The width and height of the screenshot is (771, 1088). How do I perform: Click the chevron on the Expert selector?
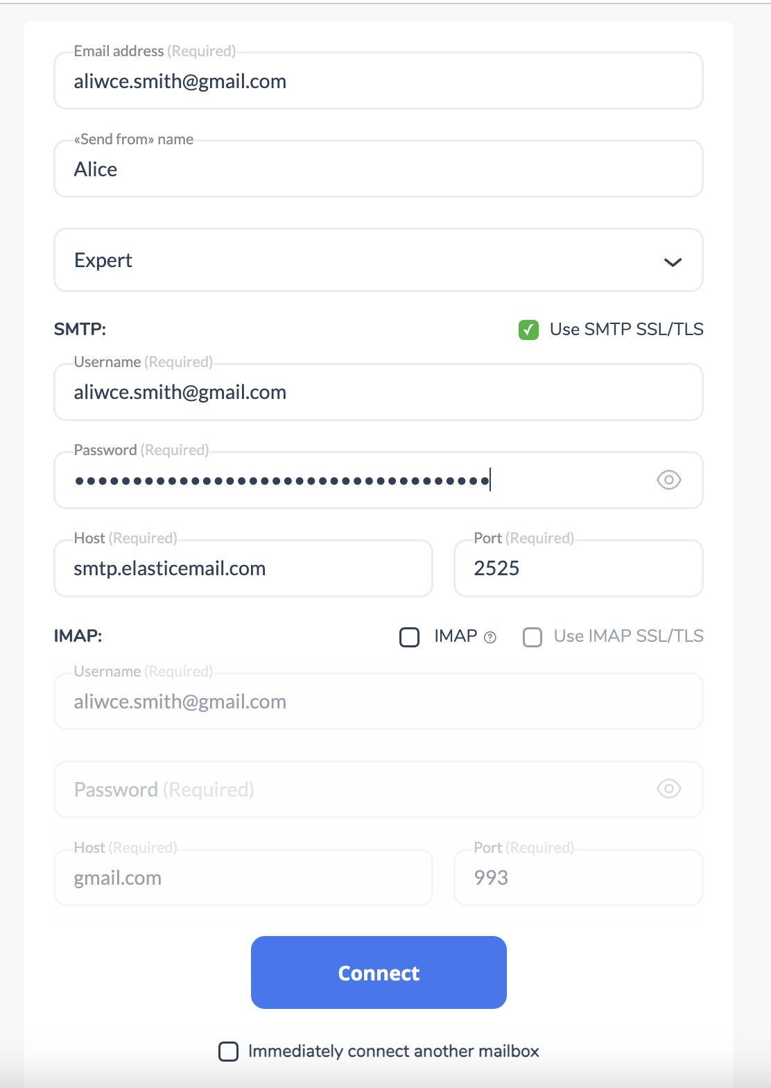pos(671,263)
